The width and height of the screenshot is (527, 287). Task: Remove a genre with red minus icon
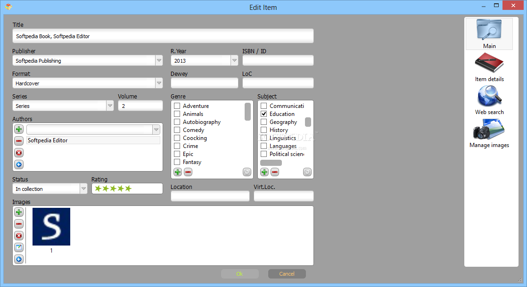pyautogui.click(x=188, y=172)
